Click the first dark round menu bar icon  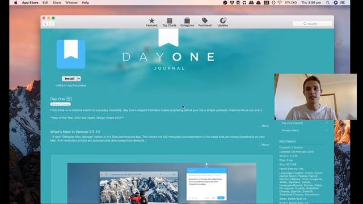pyautogui.click(x=225, y=2)
